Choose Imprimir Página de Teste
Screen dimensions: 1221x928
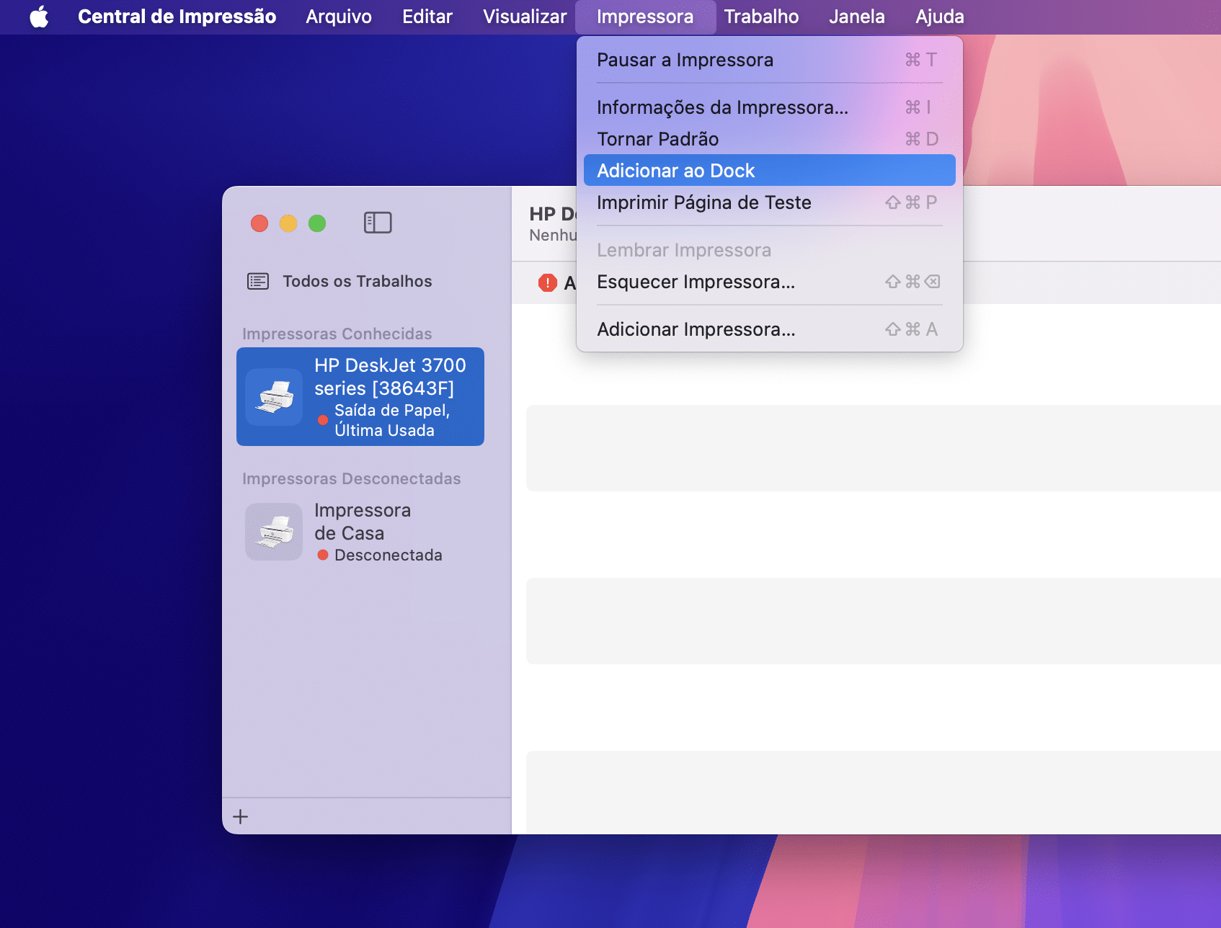tap(769, 202)
